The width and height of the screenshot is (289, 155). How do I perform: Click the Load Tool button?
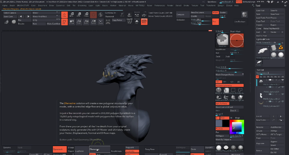263,10
